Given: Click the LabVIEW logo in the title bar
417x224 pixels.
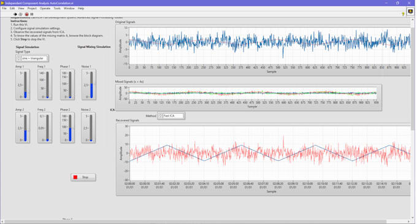Looking at the screenshot, I should 2,3.
